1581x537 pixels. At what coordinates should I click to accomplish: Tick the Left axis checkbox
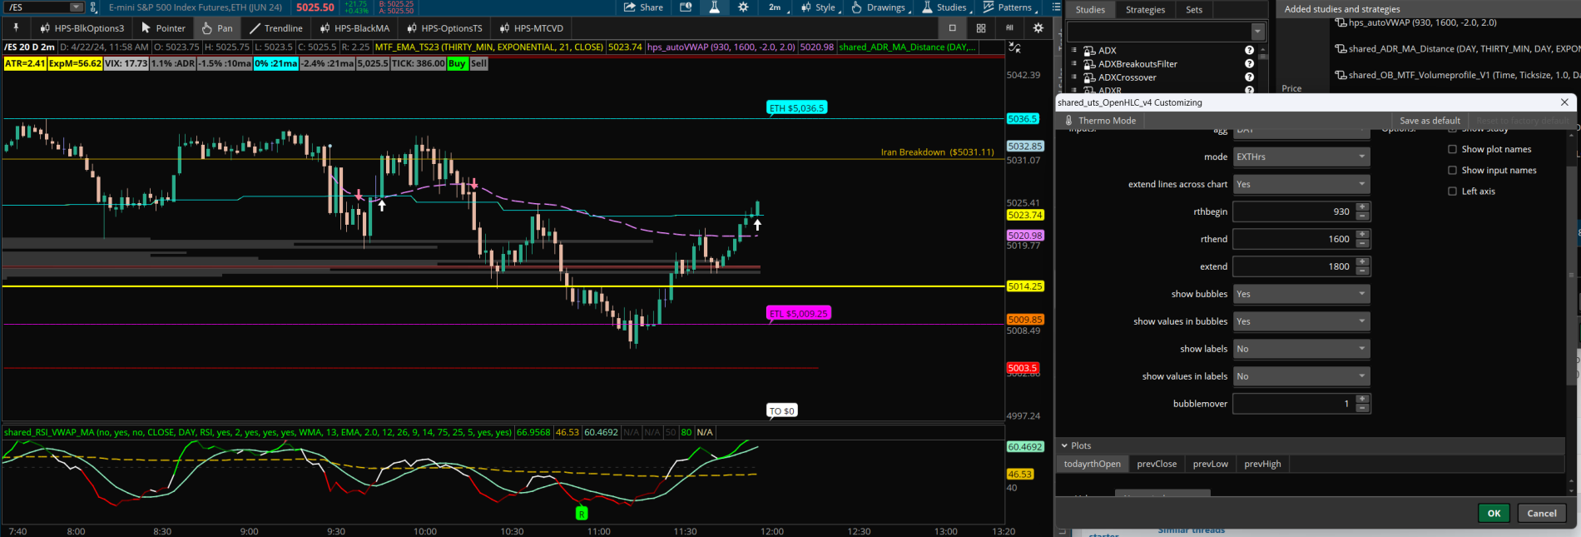[1453, 191]
